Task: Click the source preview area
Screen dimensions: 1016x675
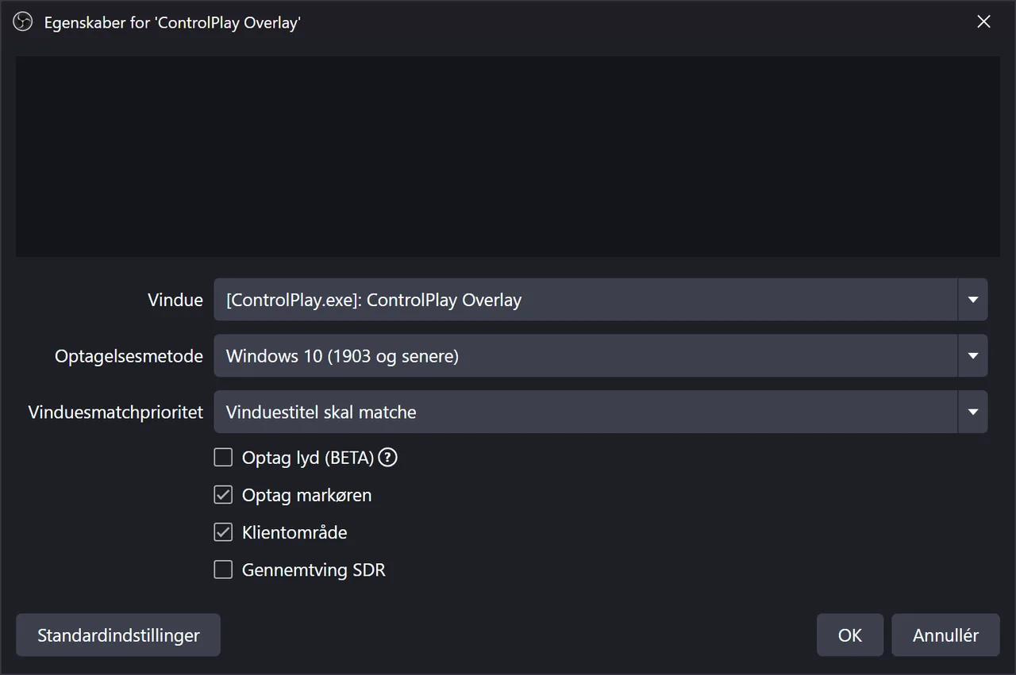Action: coord(508,156)
